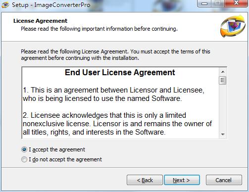Click the license scrollbar down arrow

tap(223, 135)
